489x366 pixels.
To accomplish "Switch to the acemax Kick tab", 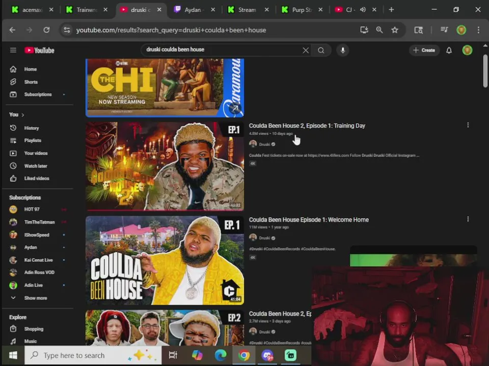I will (x=32, y=10).
